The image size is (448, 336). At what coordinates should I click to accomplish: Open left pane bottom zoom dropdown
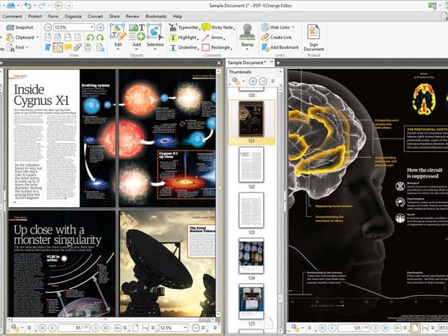[185, 328]
